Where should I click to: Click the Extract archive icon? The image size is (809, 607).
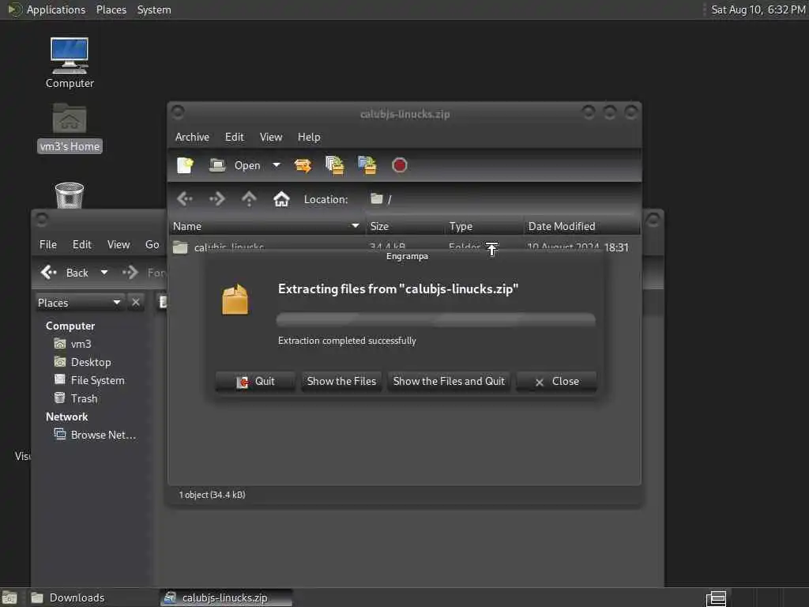coord(303,165)
